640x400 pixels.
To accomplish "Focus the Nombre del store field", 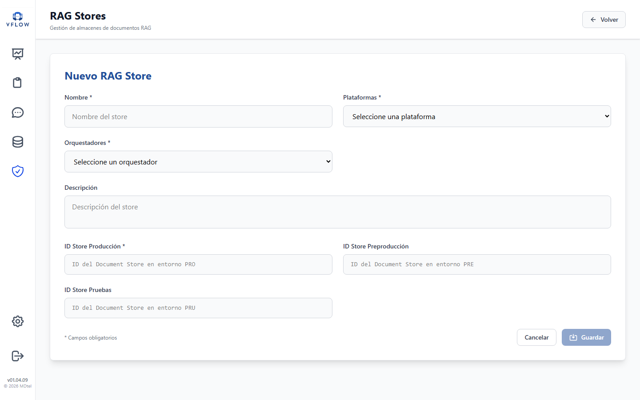I will point(198,116).
